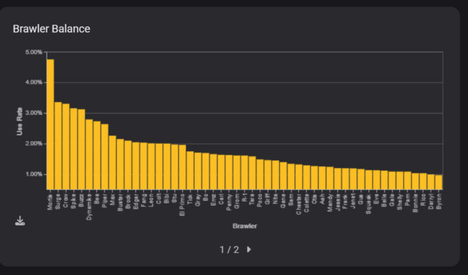This screenshot has height=275, width=468.
Task: Click the '1.00%' y-axis value
Action: tap(34, 174)
